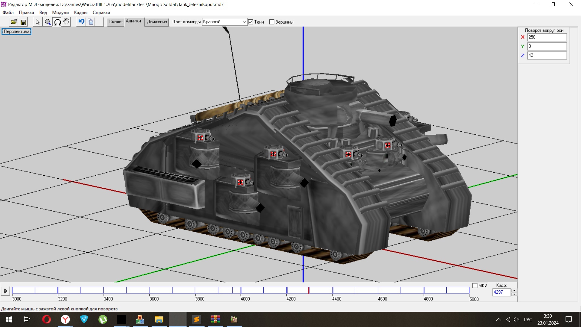Click the undo arrow icon
The height and width of the screenshot is (327, 581).
pos(81,21)
